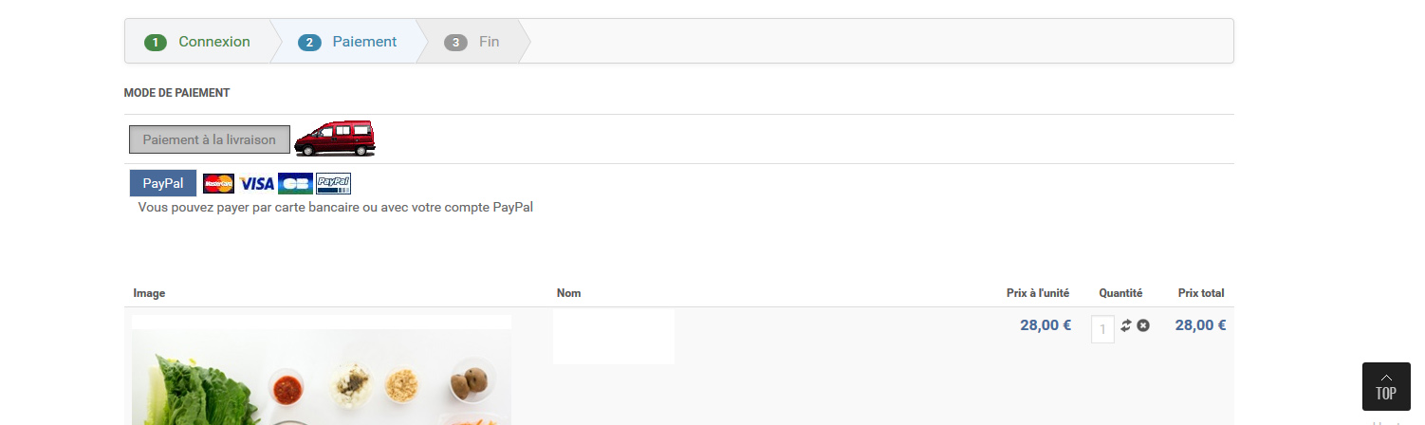The width and height of the screenshot is (1425, 425).
Task: Open the product salad image thumbnail
Action: click(x=321, y=370)
